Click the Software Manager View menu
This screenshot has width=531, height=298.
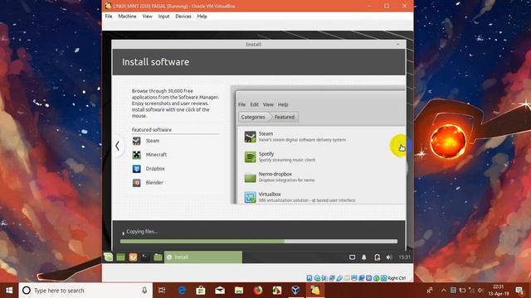[268, 104]
